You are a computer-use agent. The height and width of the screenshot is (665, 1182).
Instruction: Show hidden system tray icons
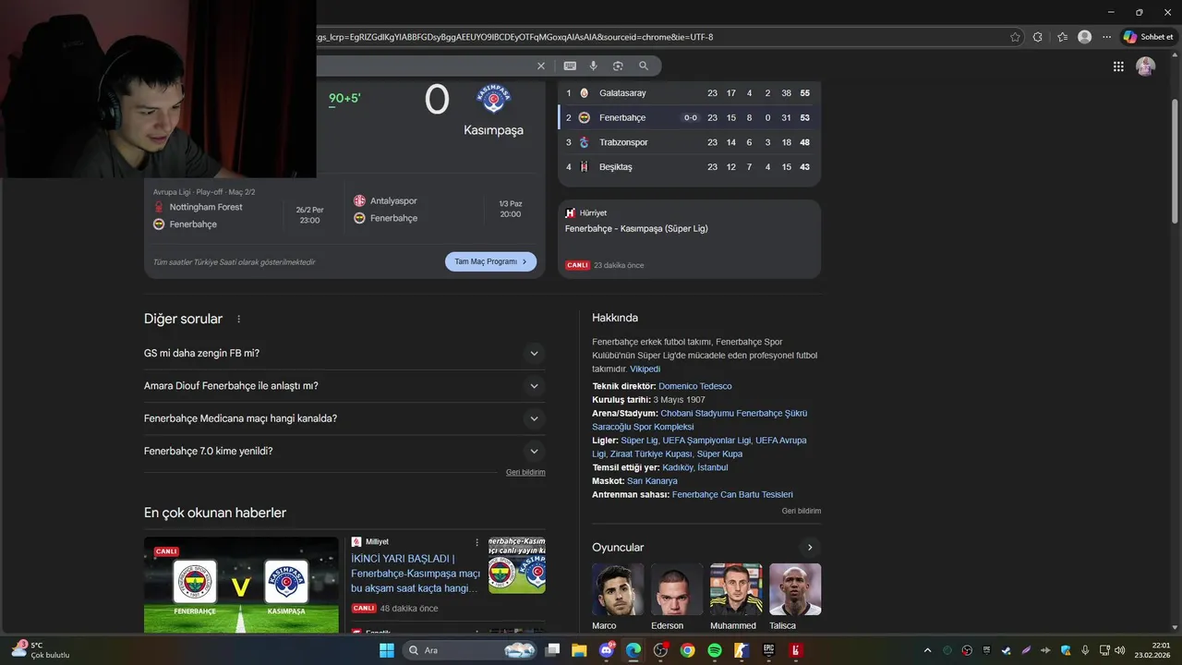tap(927, 650)
